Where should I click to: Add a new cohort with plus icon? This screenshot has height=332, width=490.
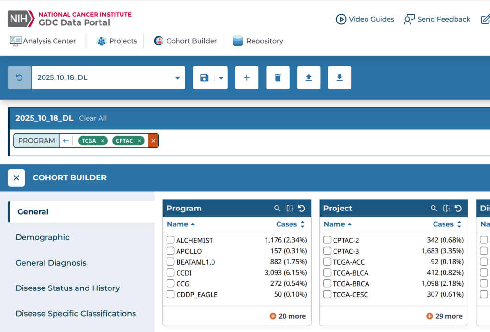click(247, 77)
